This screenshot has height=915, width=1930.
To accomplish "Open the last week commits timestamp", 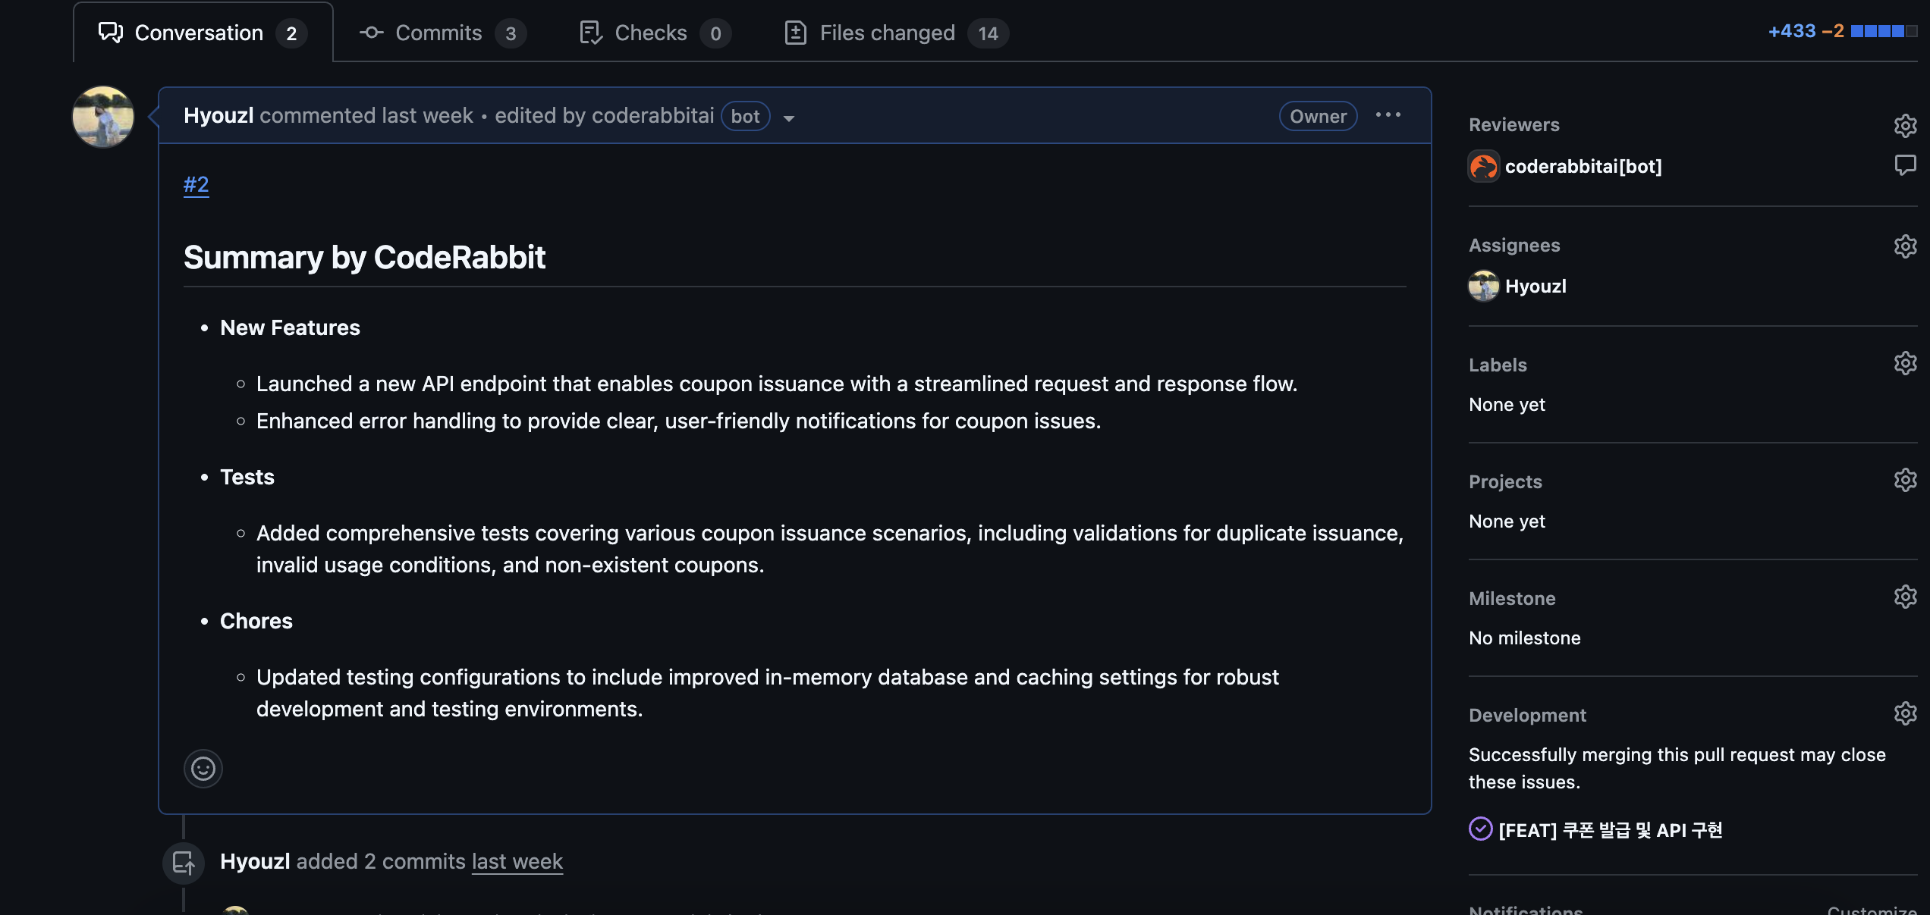I will click(517, 862).
